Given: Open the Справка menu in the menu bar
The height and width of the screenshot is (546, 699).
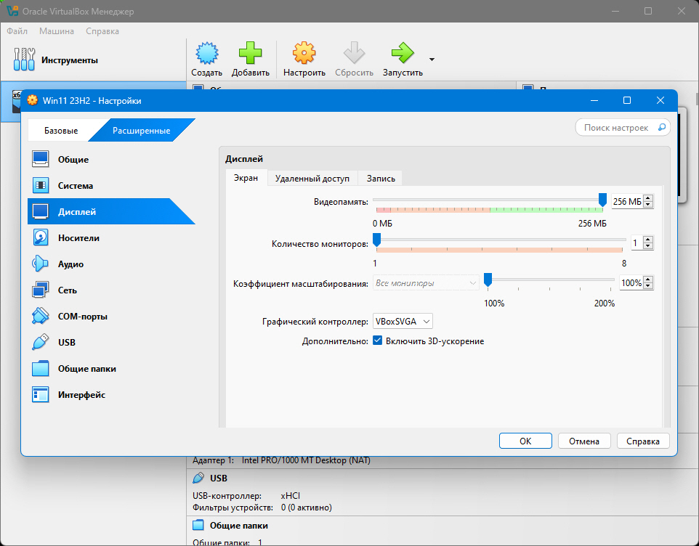Looking at the screenshot, I should click(x=102, y=31).
